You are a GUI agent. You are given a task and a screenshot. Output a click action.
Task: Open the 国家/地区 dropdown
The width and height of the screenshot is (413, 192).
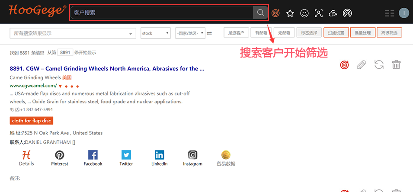[x=190, y=33]
